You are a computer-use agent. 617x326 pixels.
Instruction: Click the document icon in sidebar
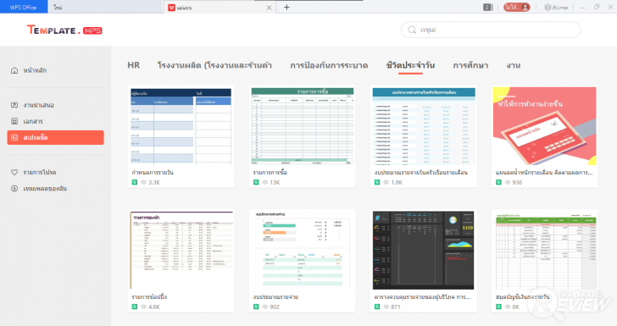tap(14, 121)
